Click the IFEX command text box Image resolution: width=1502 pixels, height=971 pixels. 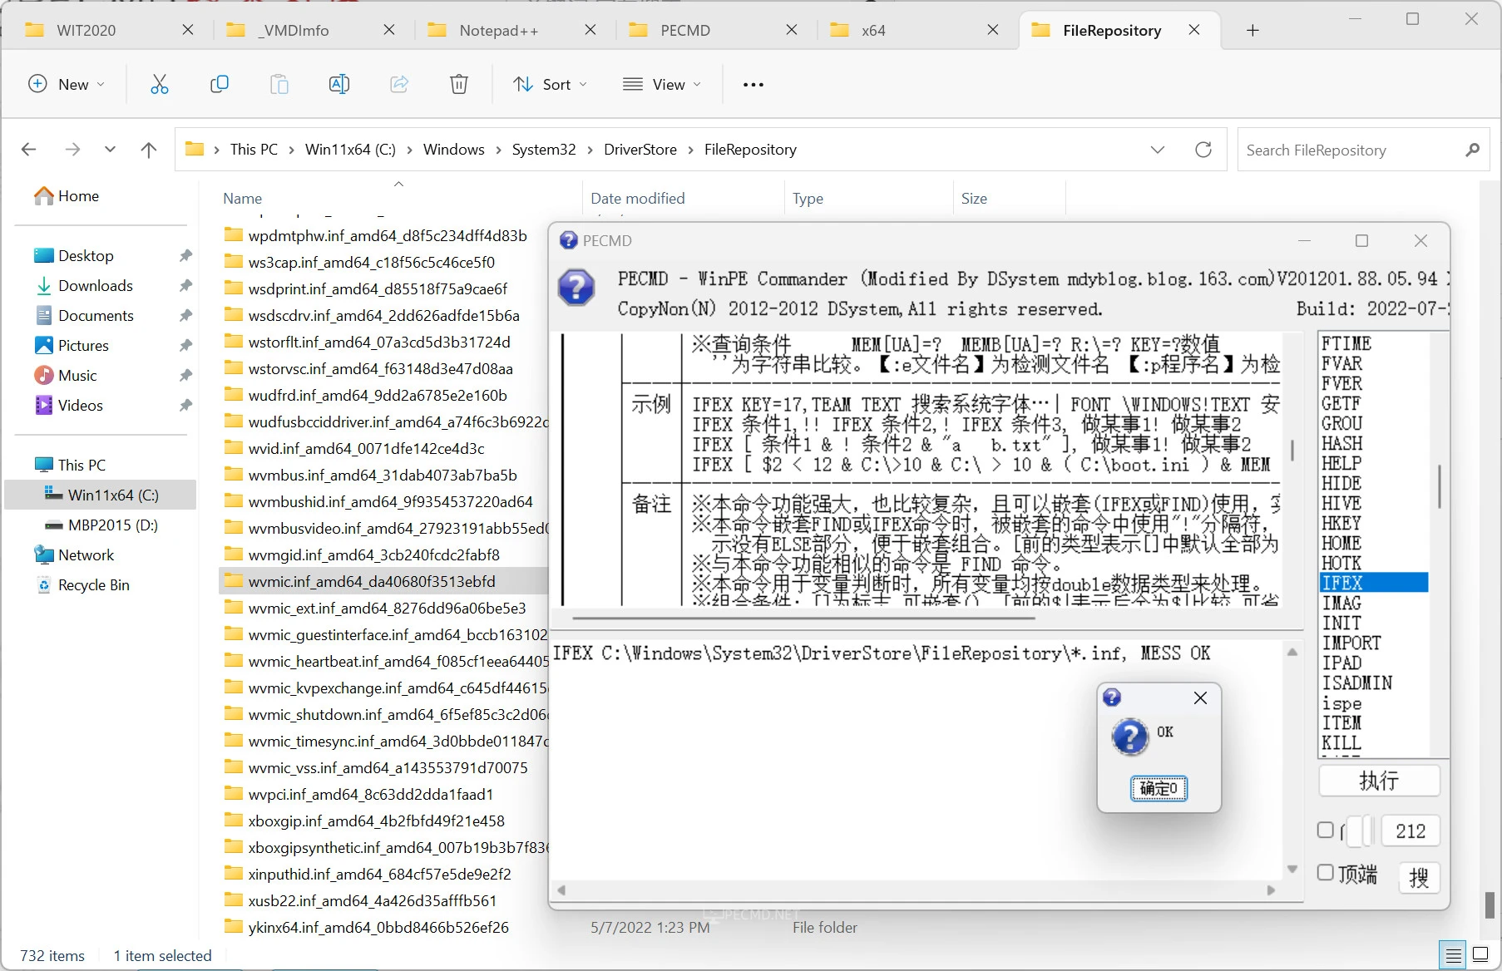(917, 761)
